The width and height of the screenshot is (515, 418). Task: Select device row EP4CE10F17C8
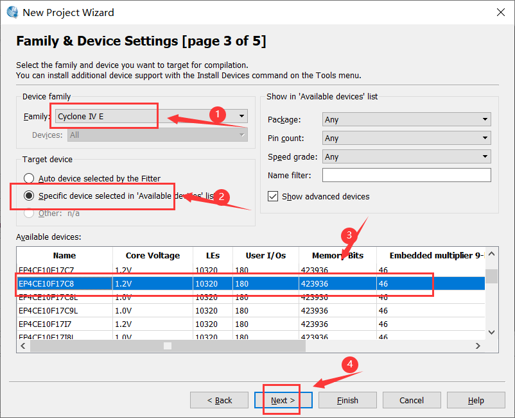coord(251,283)
